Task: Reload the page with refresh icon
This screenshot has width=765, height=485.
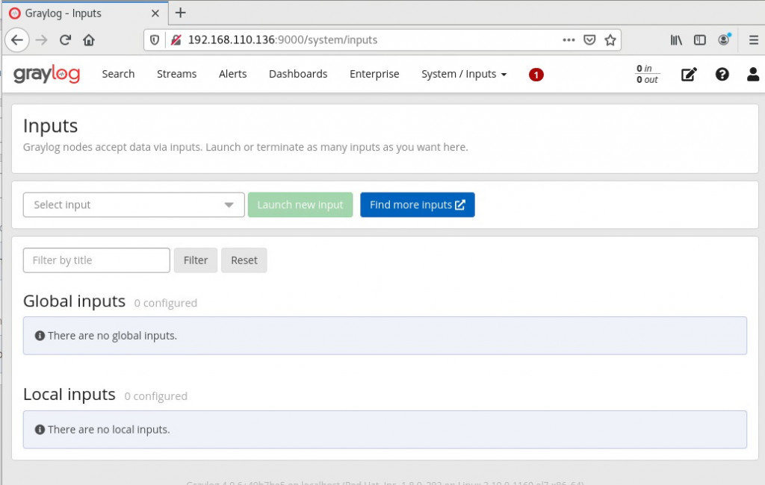Action: point(66,40)
